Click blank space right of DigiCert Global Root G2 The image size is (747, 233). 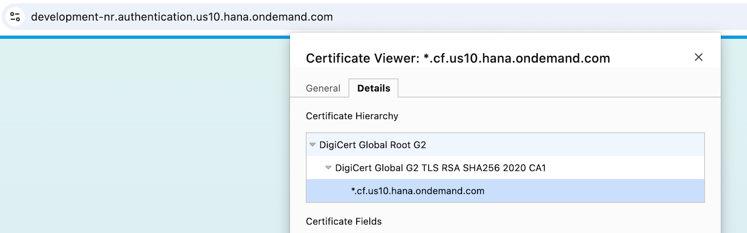point(560,145)
